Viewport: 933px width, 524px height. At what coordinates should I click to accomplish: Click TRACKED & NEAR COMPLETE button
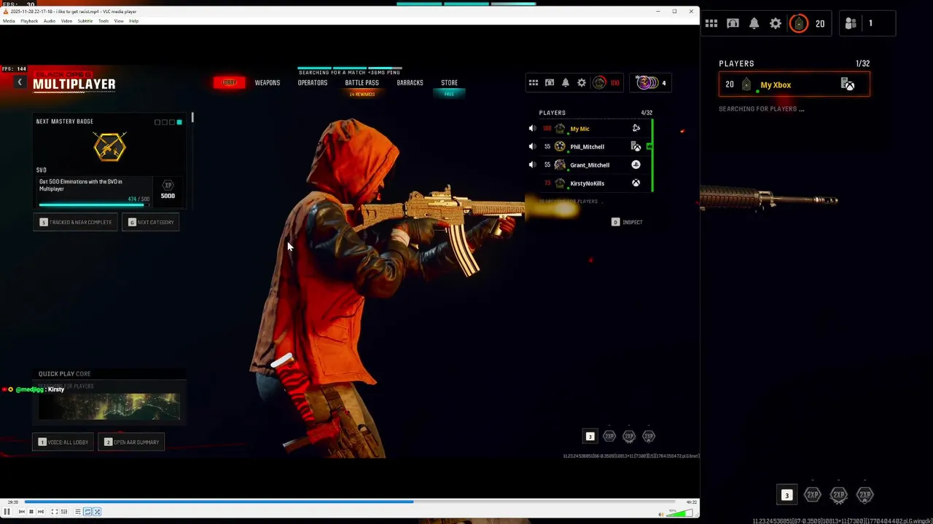(x=76, y=222)
